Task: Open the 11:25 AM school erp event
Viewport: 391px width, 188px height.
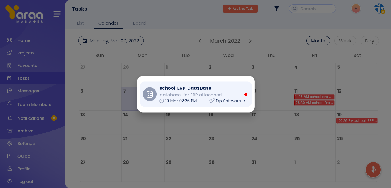Action: 314,97
